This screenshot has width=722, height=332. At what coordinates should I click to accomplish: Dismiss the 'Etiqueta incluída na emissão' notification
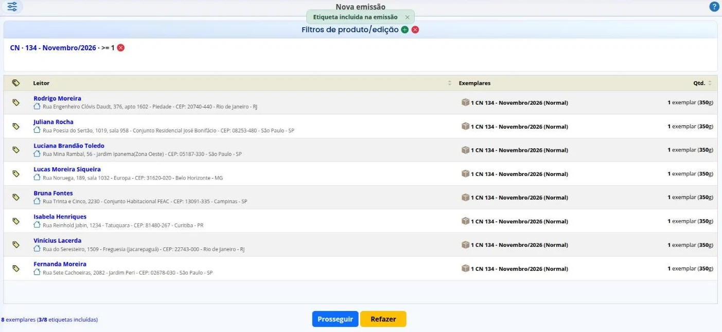(407, 17)
